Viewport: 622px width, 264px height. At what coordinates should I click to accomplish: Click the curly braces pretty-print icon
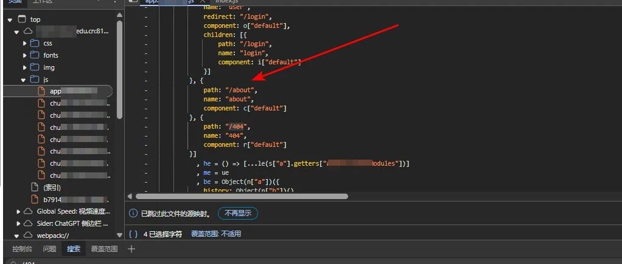tap(133, 234)
